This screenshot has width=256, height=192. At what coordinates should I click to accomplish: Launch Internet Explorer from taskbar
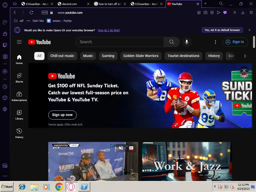click(22, 186)
